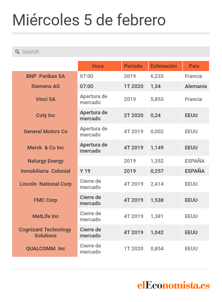Select the Naturgy Energy row label
This screenshot has width=222, height=302.
[45, 161]
